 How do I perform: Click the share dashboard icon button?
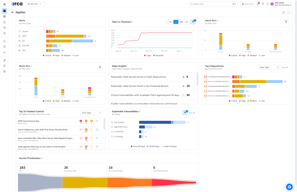[283, 12]
